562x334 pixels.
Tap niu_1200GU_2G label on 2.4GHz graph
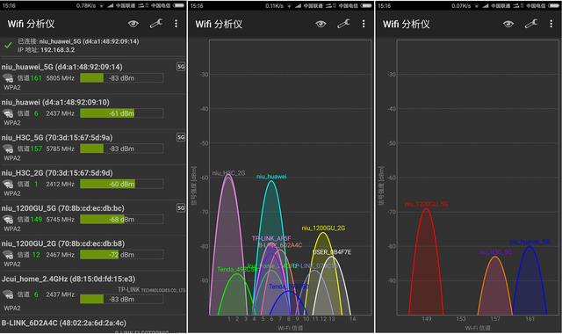(323, 229)
